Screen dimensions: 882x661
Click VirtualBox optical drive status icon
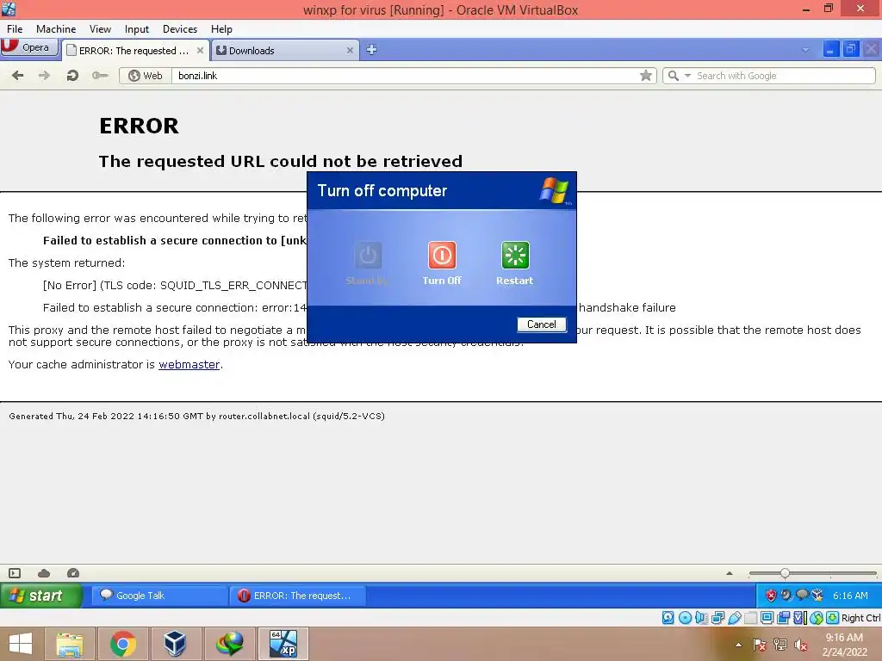685,618
